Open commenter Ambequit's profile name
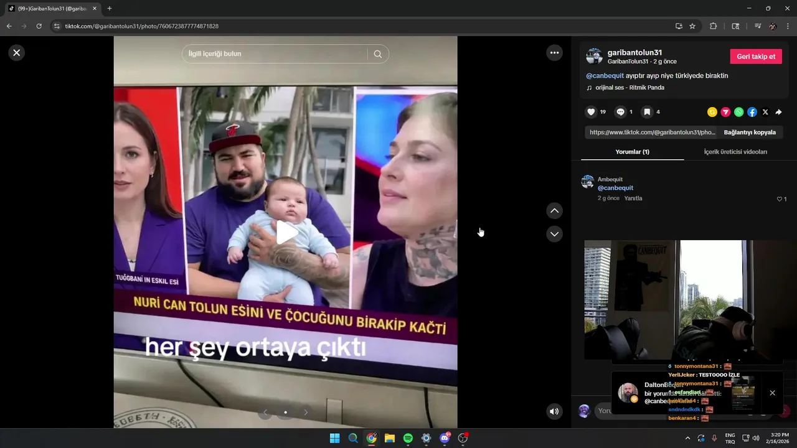Image resolution: width=797 pixels, height=448 pixels. 610,179
